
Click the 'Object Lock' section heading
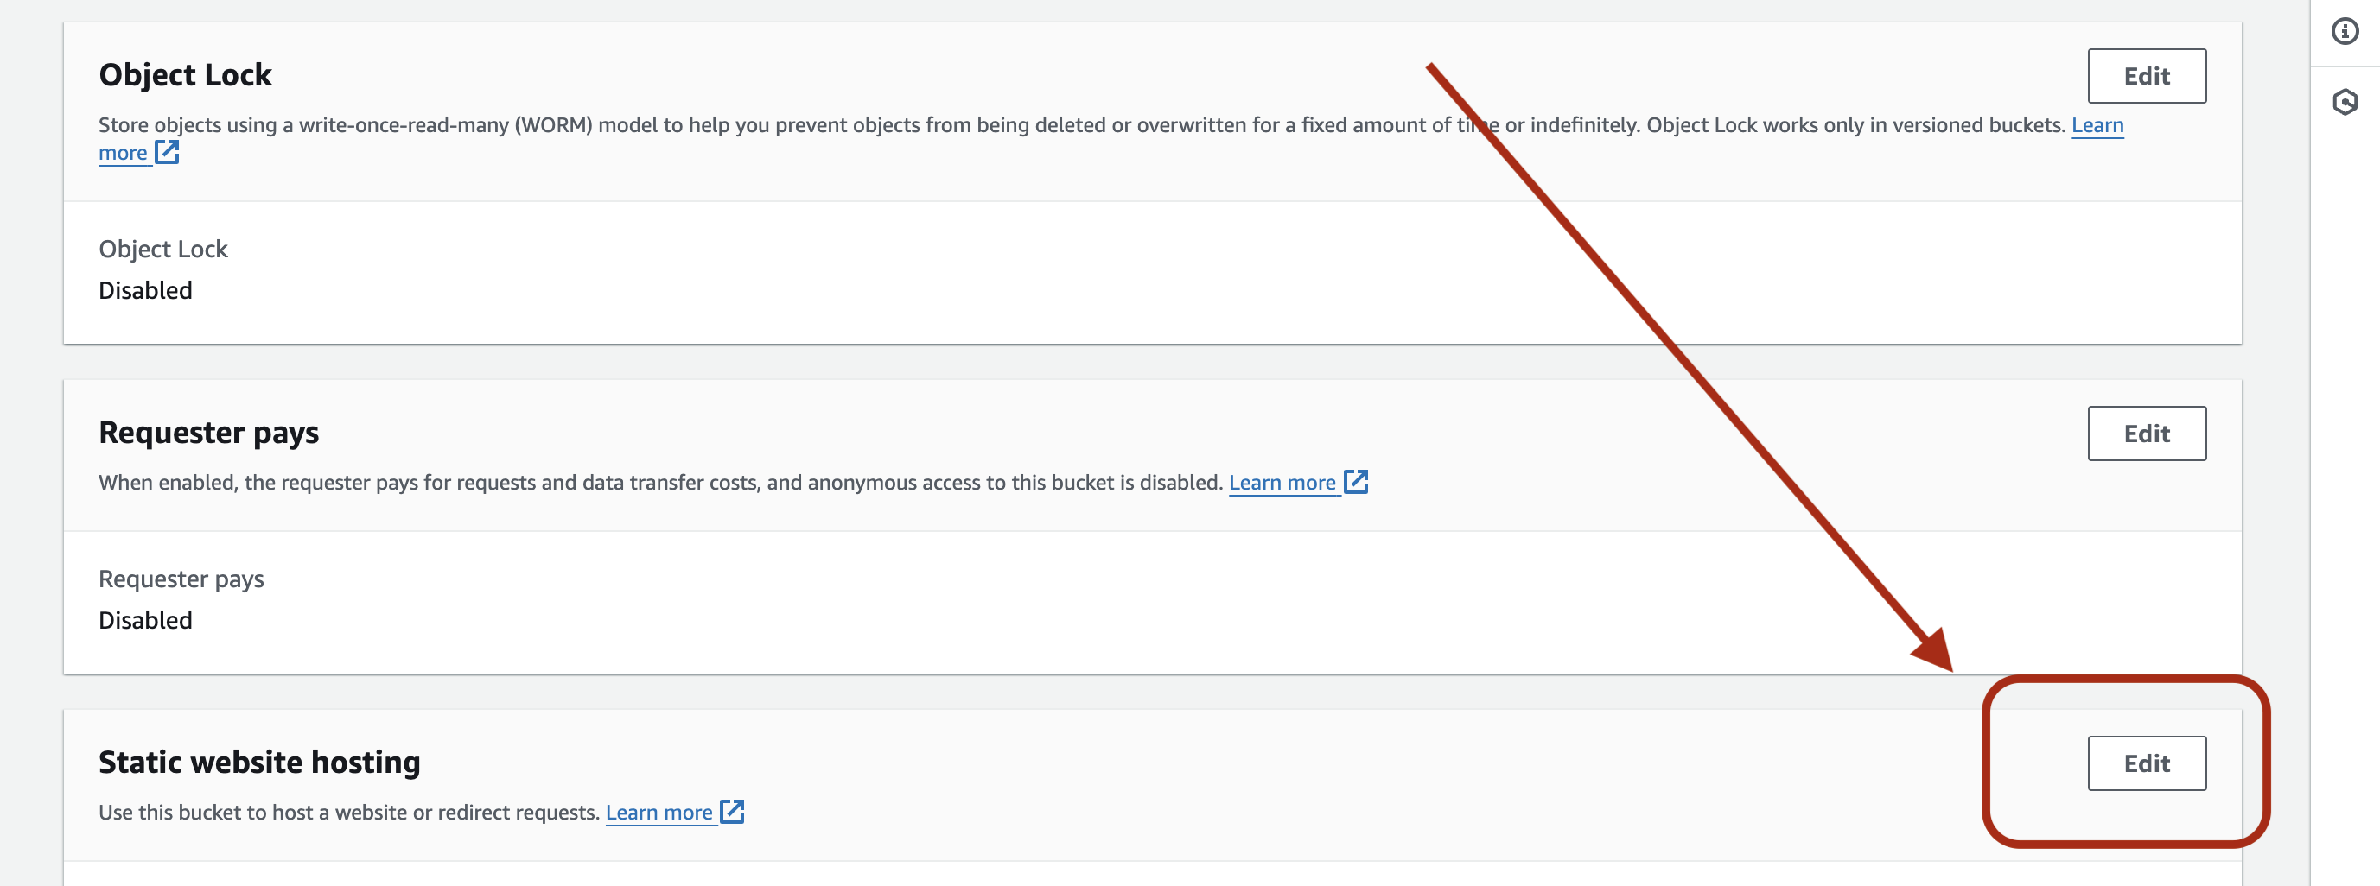click(185, 75)
